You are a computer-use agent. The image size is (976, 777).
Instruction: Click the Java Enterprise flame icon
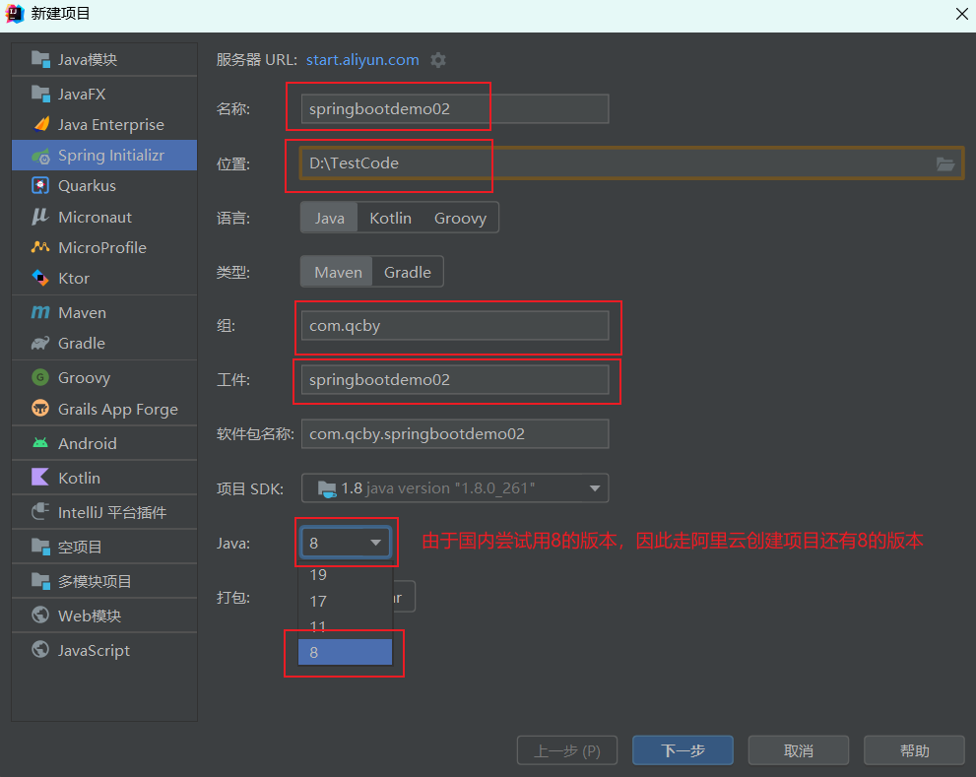pos(40,124)
